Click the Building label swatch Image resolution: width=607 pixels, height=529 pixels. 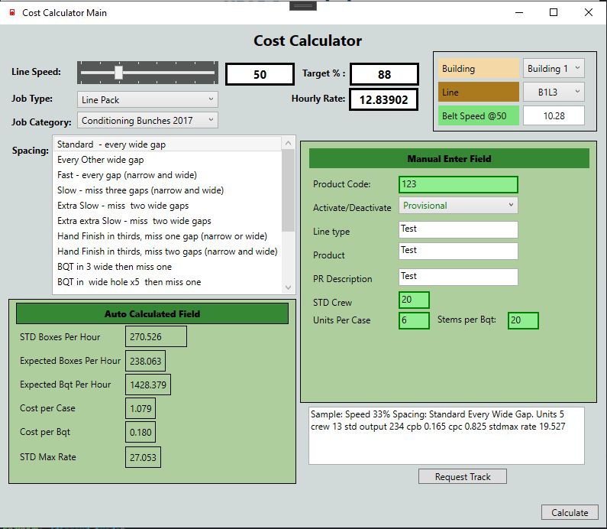click(479, 69)
